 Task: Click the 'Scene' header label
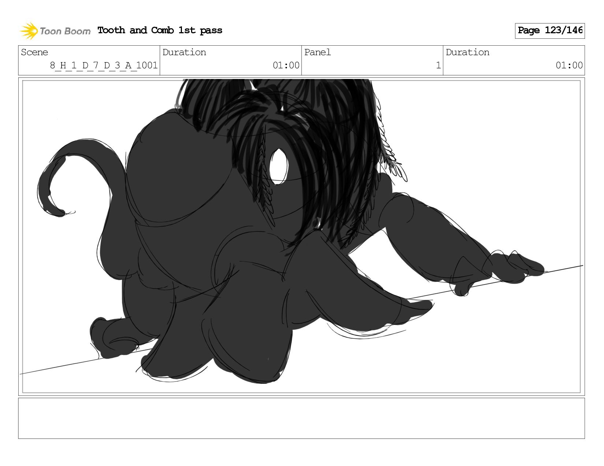[x=34, y=52]
